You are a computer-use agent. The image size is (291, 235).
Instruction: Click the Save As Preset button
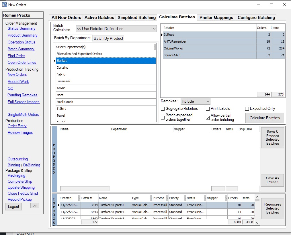(272, 180)
